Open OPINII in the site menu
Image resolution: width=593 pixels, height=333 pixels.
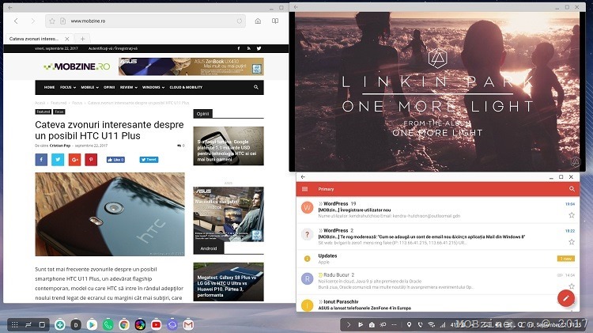[x=109, y=88]
